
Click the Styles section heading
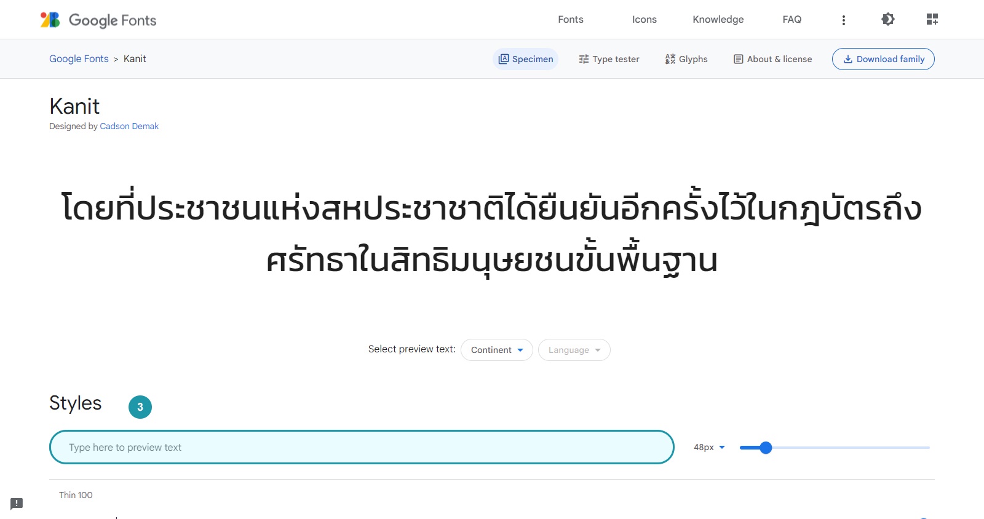(76, 403)
